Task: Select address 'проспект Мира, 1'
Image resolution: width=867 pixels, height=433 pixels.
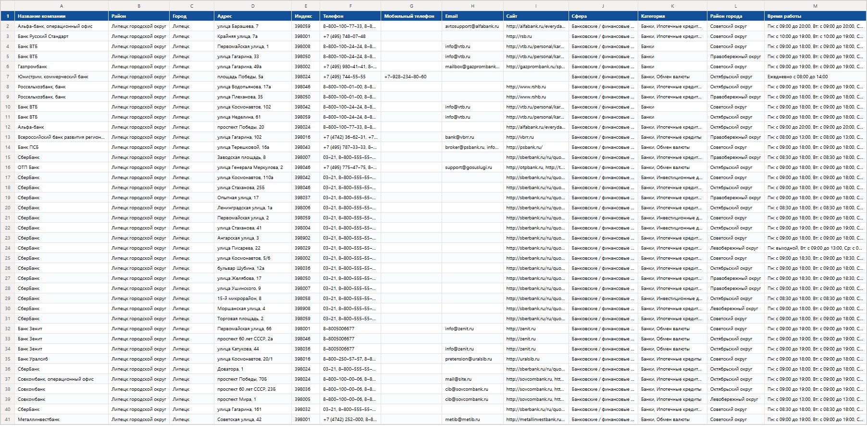Action: pos(253,399)
